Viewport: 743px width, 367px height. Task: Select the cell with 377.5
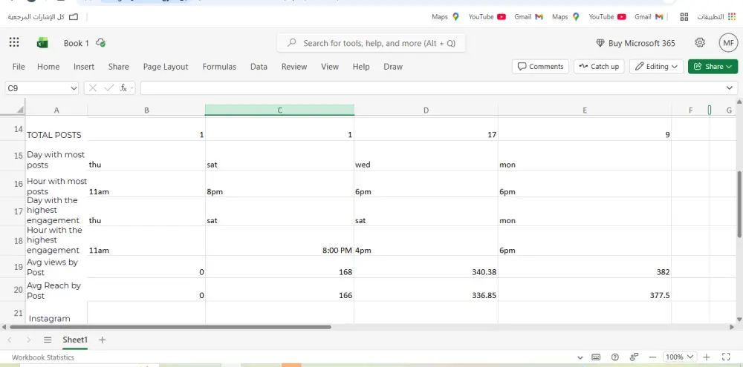(585, 289)
